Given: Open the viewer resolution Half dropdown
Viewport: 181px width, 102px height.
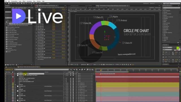Looking at the screenshot, I should 96,65.
